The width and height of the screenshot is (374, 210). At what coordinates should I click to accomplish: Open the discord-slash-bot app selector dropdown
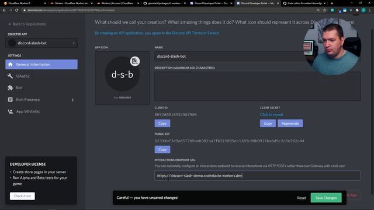point(41,43)
